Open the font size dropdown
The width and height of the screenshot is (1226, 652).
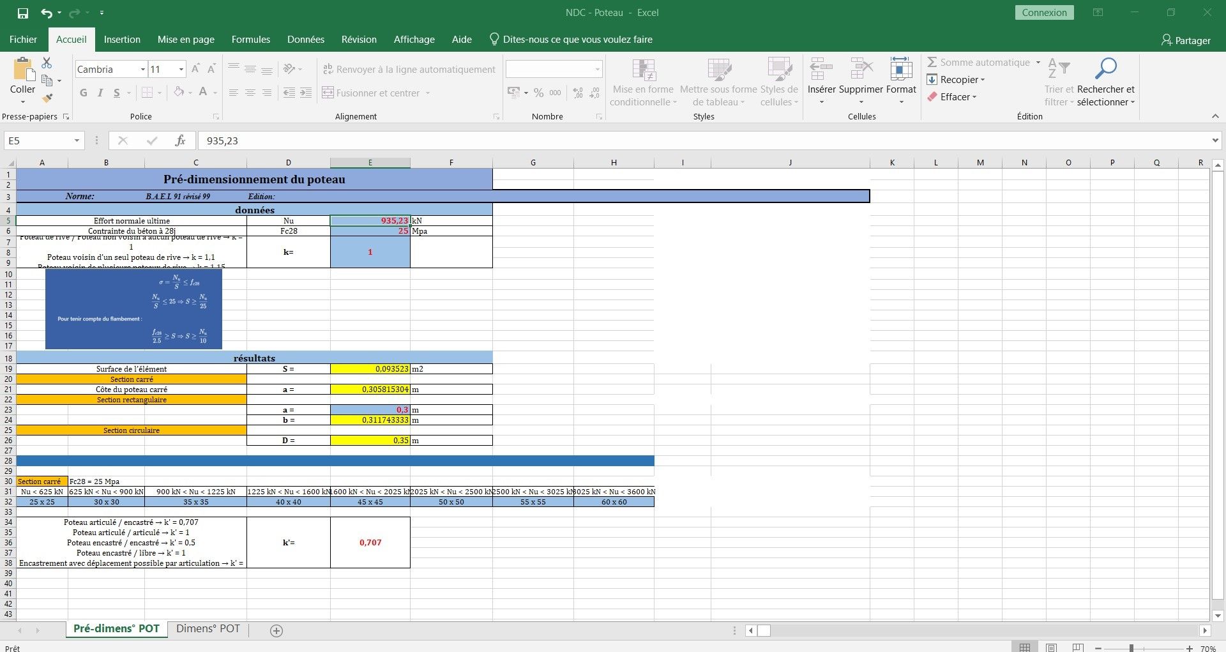pyautogui.click(x=181, y=70)
